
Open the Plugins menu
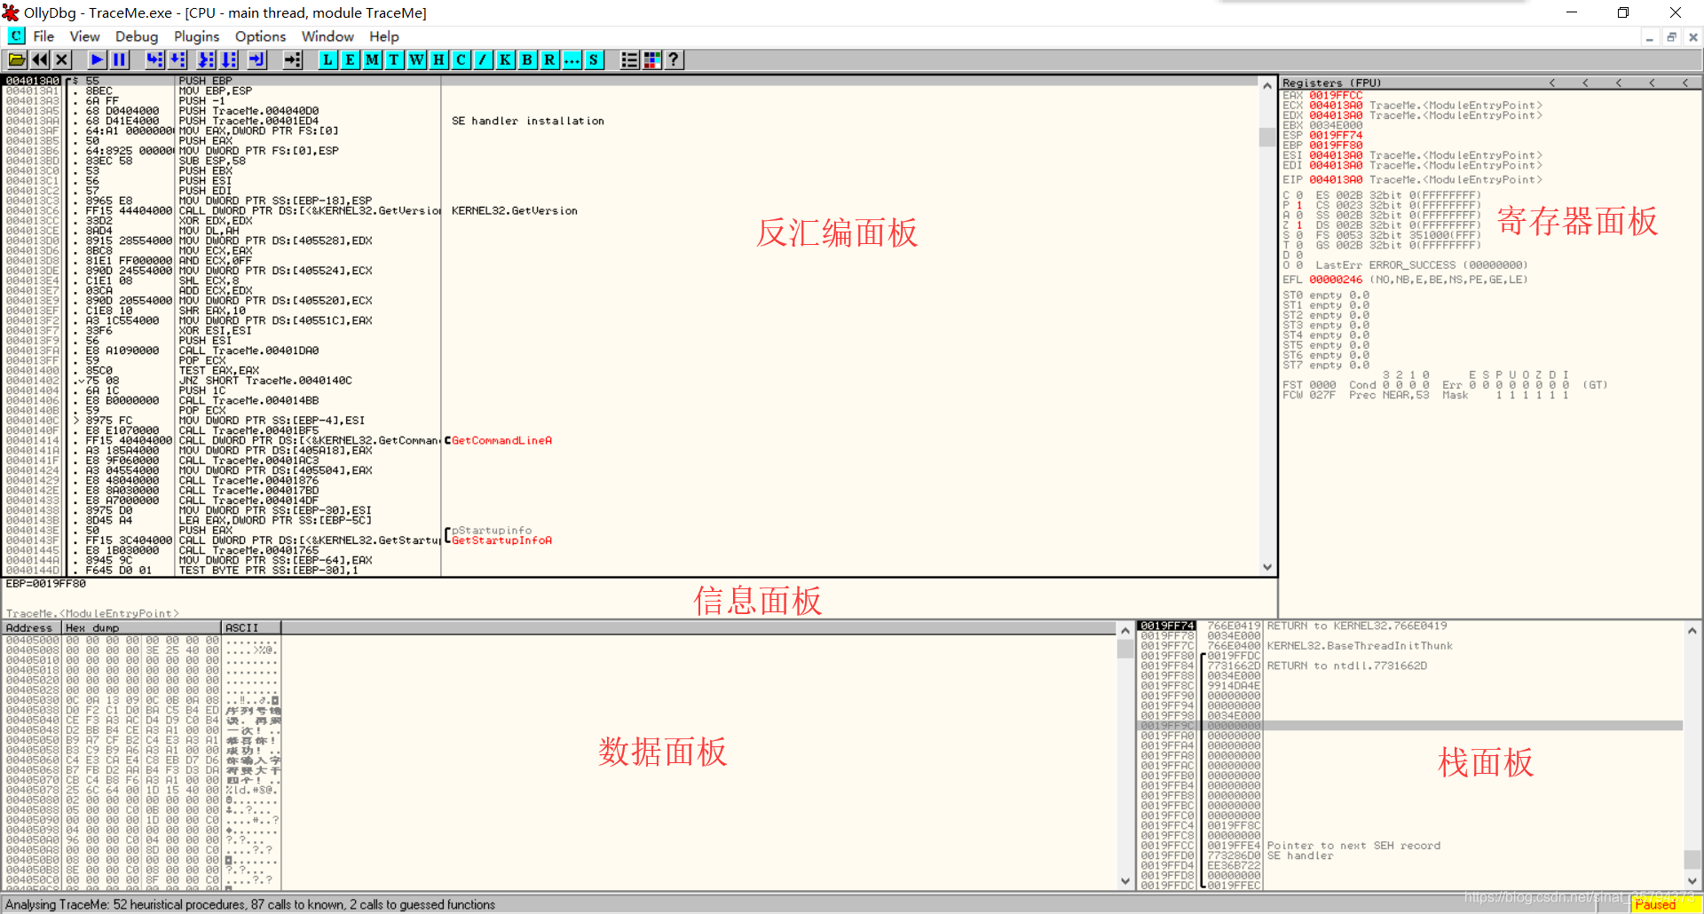pyautogui.click(x=196, y=36)
